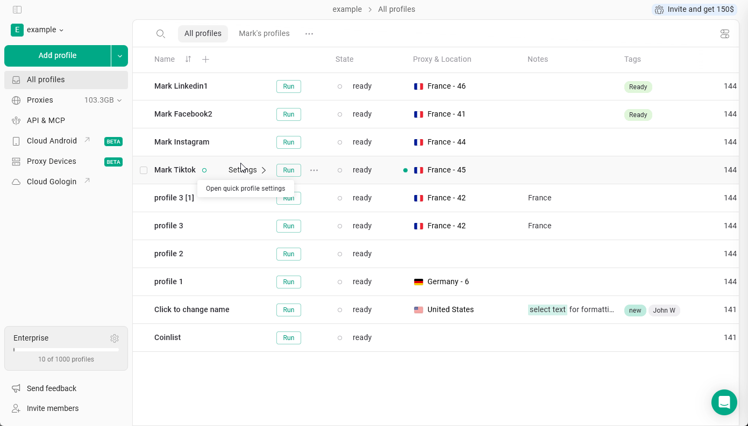This screenshot has width=748, height=426.
Task: Click the United States flag icon
Action: pos(418,310)
